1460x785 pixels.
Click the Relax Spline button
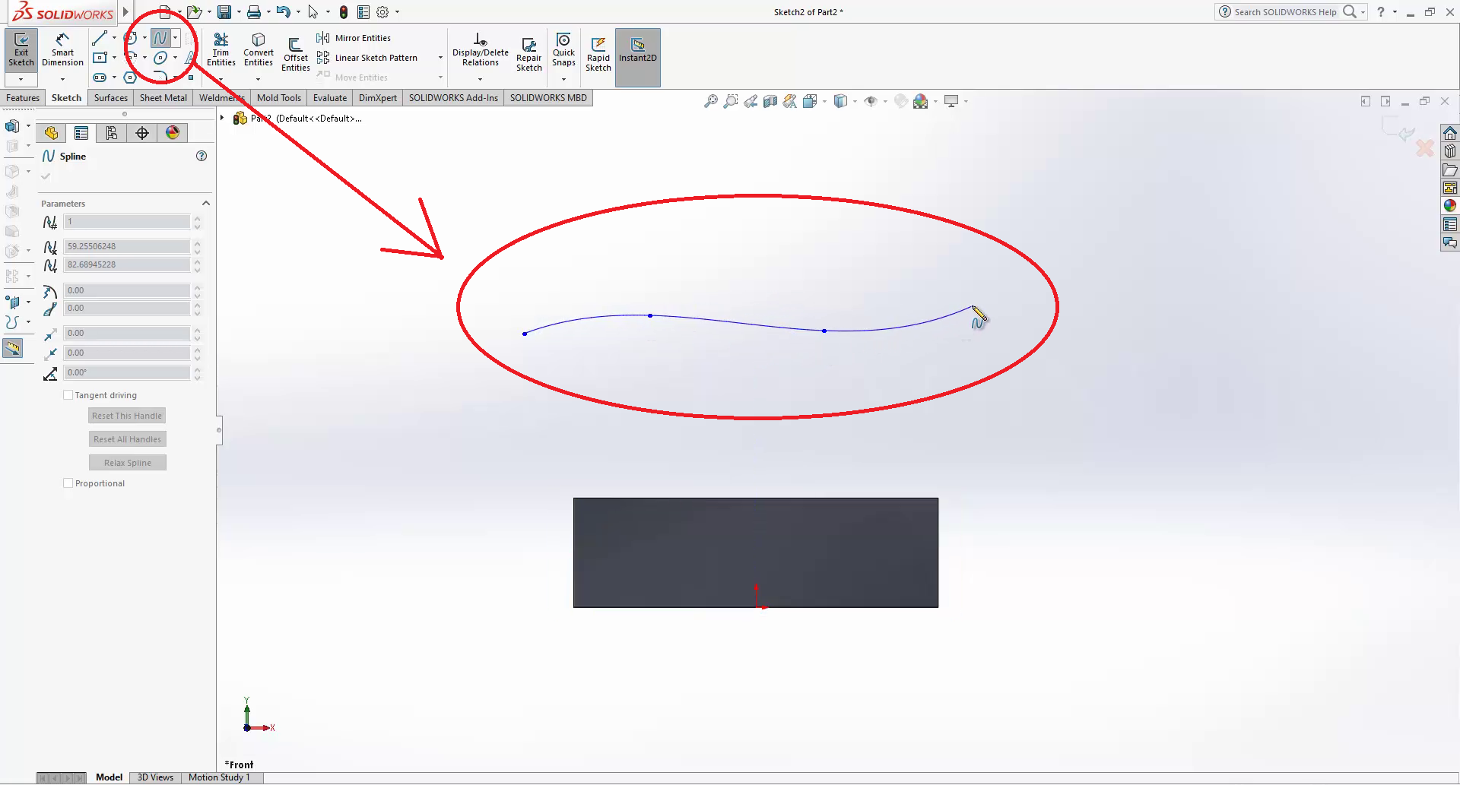click(x=128, y=463)
